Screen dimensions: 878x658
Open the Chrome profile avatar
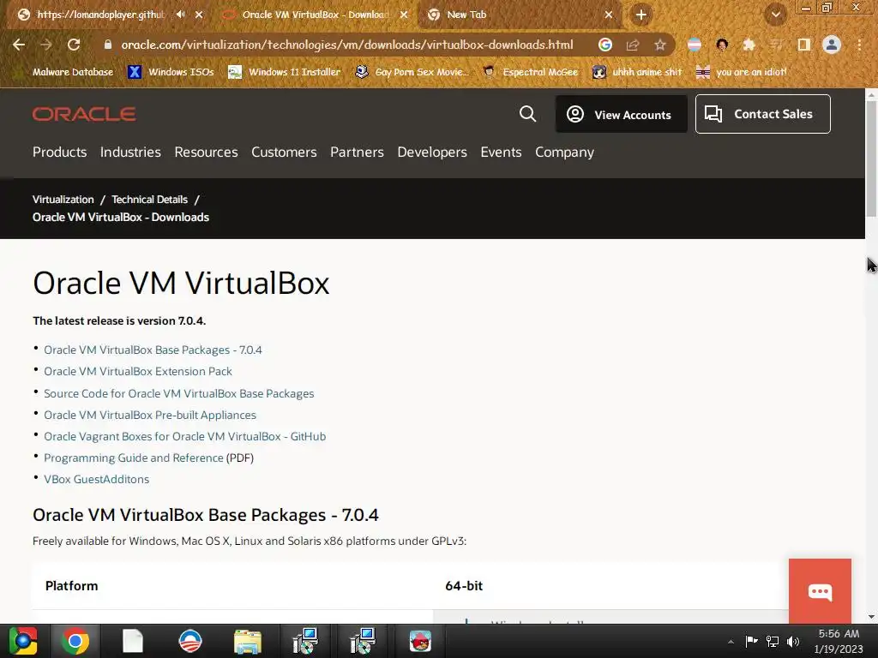coord(832,45)
